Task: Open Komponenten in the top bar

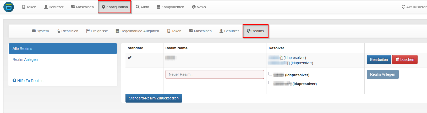Action: coord(170,7)
